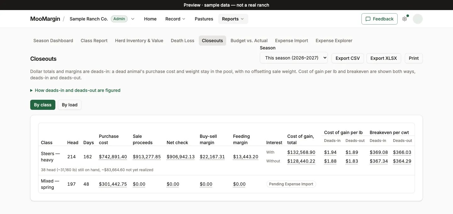Viewport: 453px width, 214px height.
Task: Select the Closeouts tab
Action: (x=212, y=41)
